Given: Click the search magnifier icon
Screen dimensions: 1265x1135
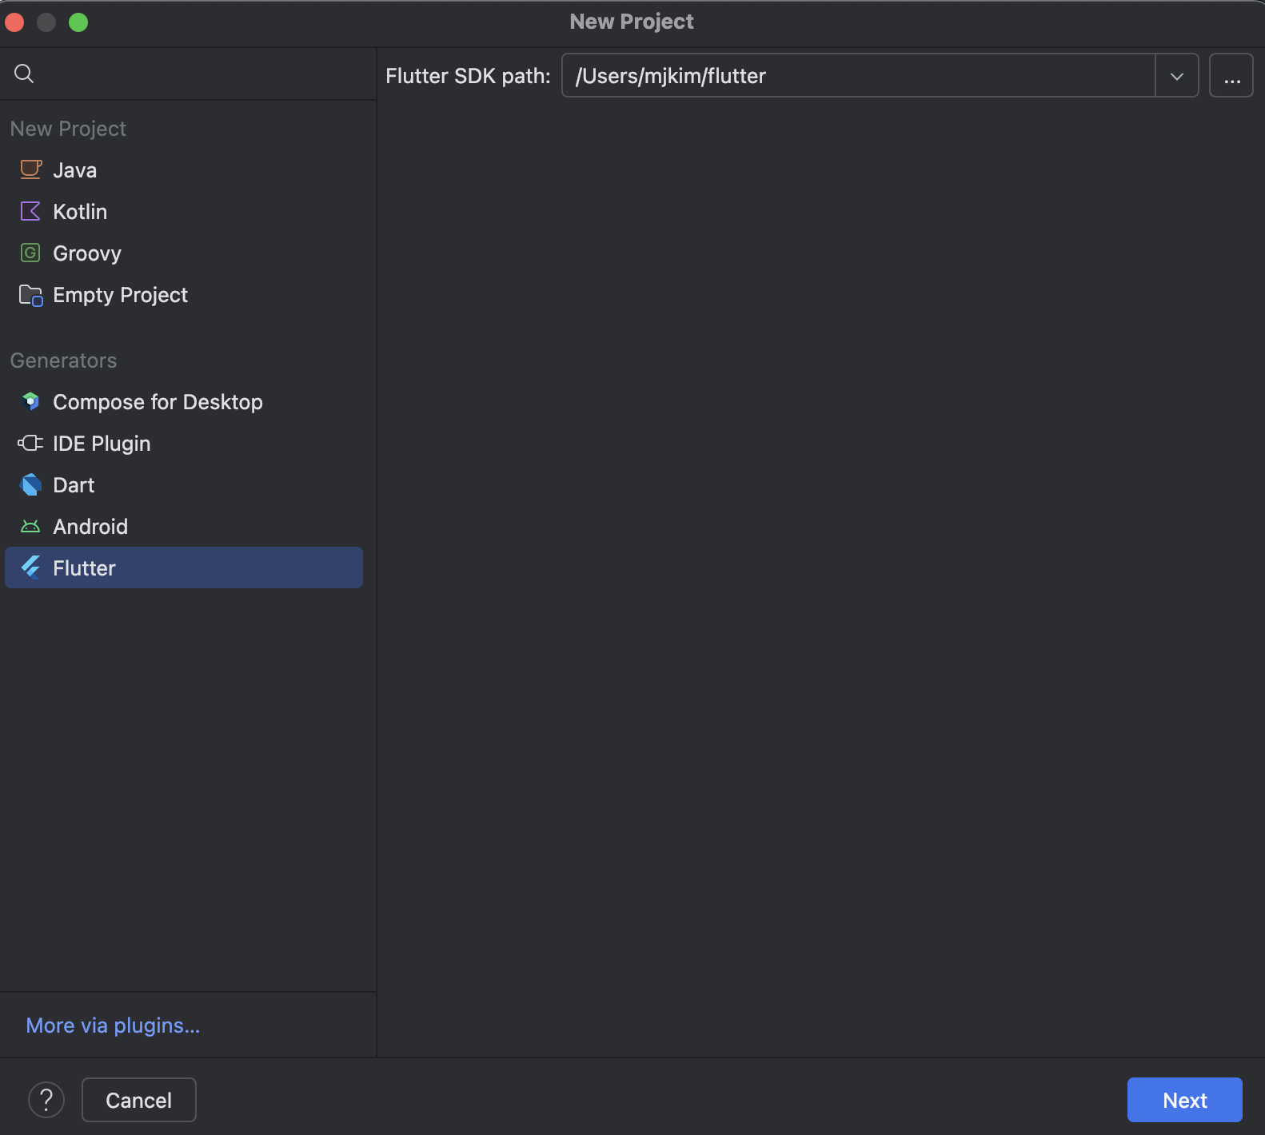Looking at the screenshot, I should click(x=24, y=74).
